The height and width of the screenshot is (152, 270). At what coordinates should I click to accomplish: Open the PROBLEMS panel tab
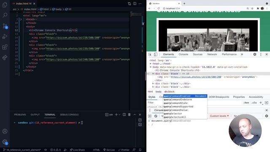(x=20, y=114)
